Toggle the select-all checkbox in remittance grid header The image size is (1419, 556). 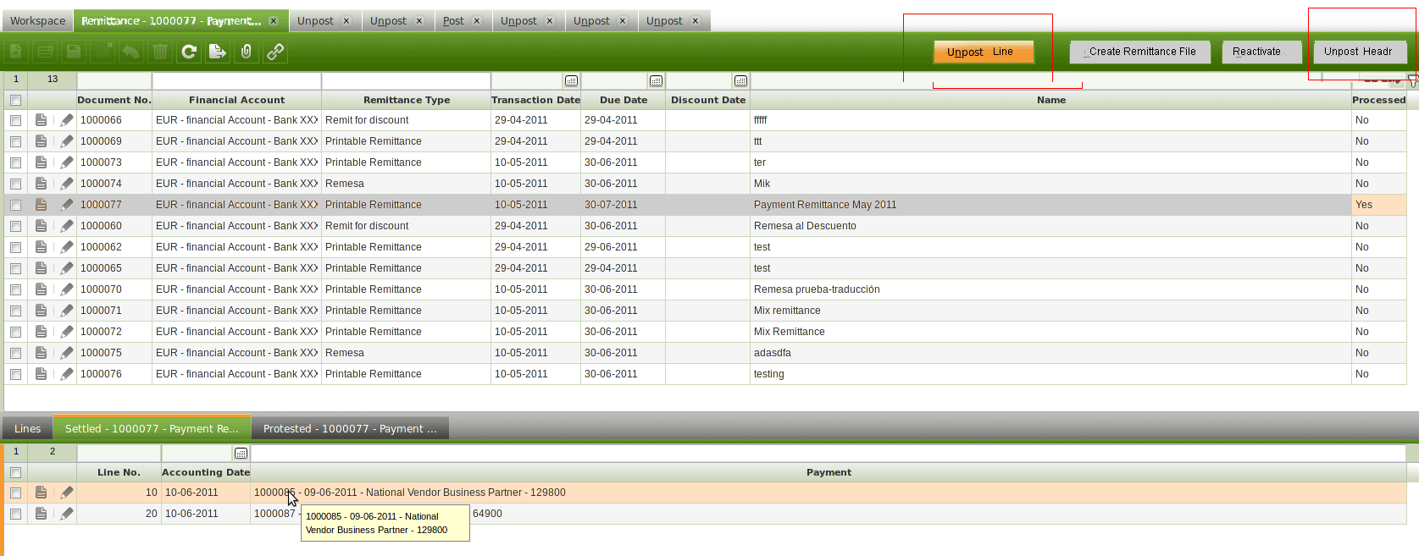(x=15, y=100)
